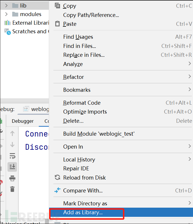
Task: Click the Reload from Disk refresh icon
Action: coord(57,178)
